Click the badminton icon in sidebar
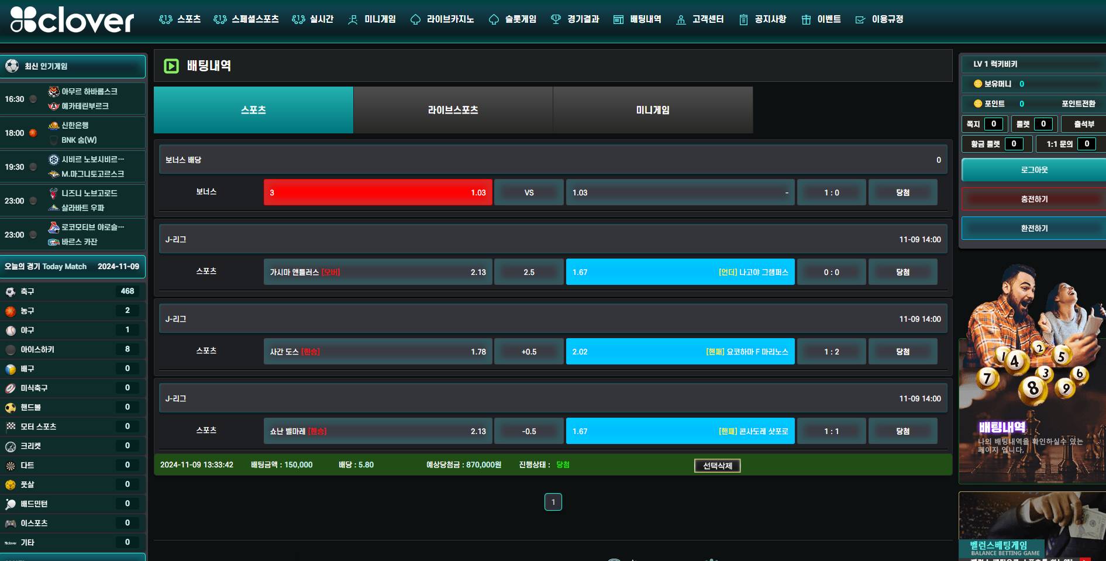 click(x=11, y=504)
